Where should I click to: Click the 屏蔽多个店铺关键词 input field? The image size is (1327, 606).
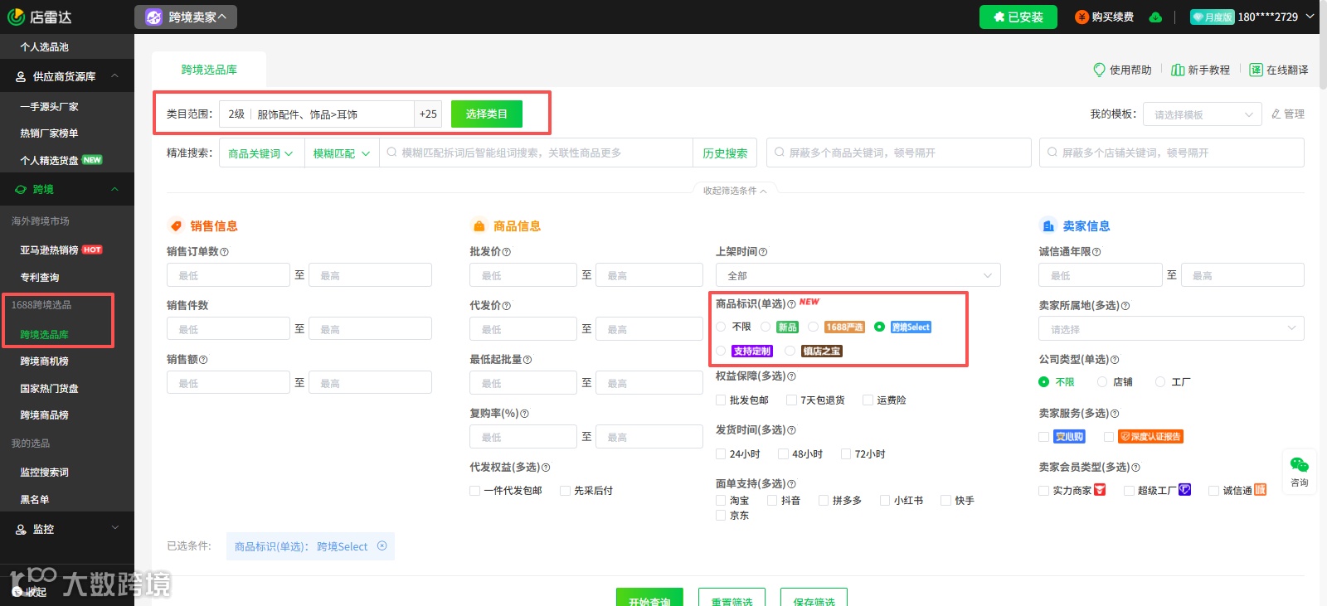tap(1171, 153)
